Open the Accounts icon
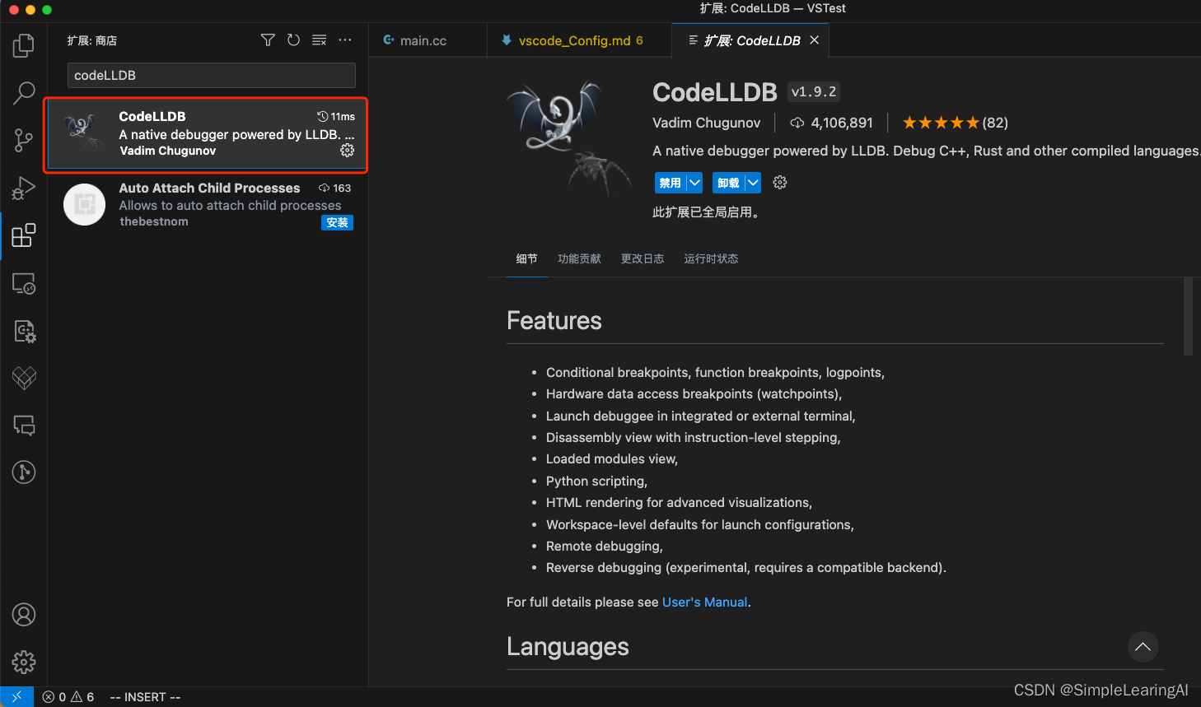This screenshot has width=1201, height=707. [x=24, y=615]
